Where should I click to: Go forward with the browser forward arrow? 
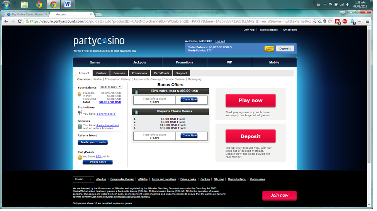click(x=13, y=21)
